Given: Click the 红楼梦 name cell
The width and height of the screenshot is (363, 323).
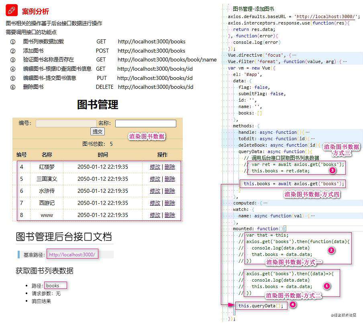Looking at the screenshot, I should [47, 167].
